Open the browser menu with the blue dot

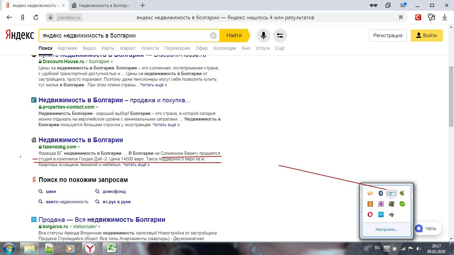[403, 5]
